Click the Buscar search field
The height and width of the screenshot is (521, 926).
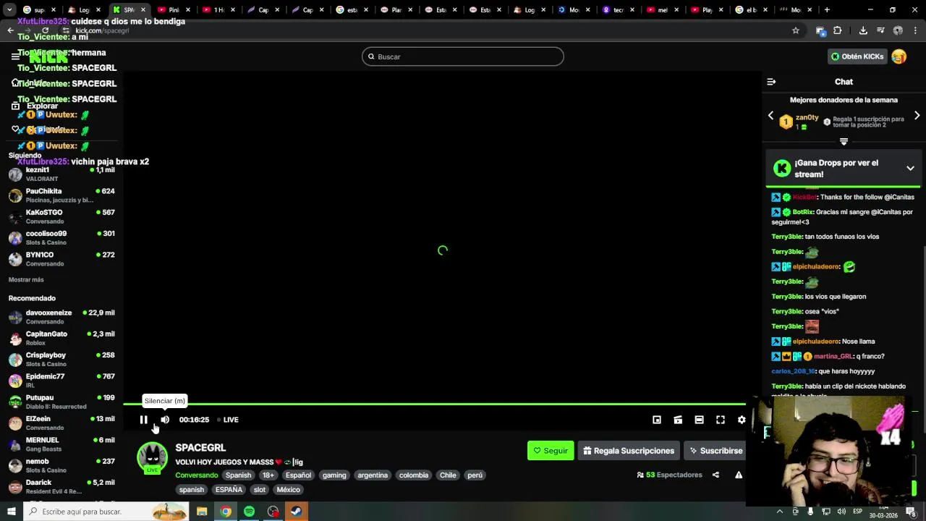(x=463, y=56)
